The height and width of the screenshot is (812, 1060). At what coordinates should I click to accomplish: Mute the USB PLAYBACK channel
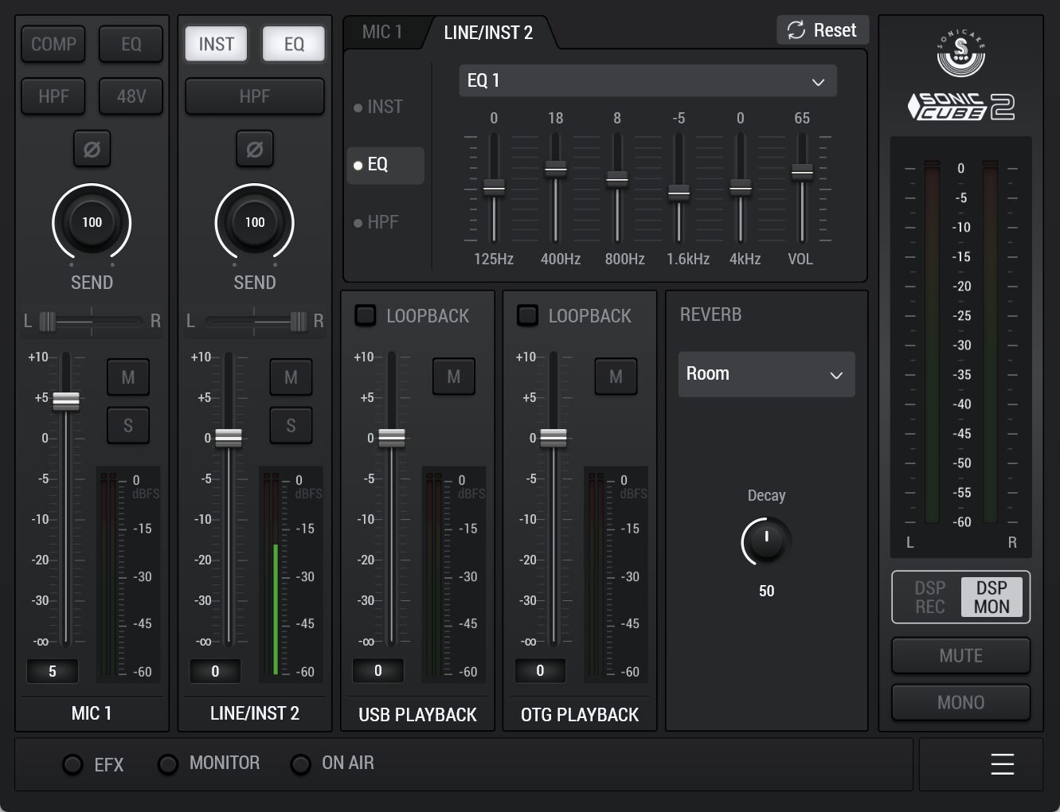[x=453, y=377]
